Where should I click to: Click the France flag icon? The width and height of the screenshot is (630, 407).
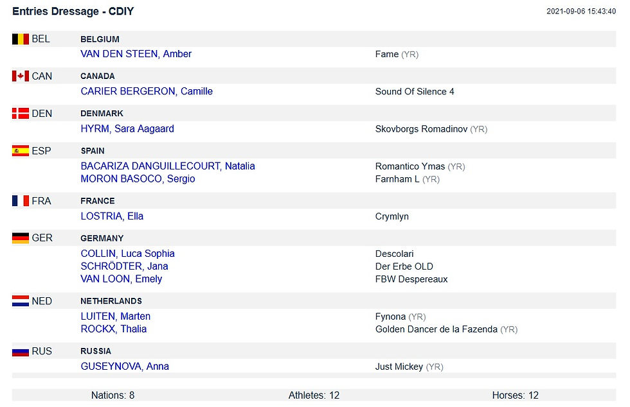[x=21, y=201]
